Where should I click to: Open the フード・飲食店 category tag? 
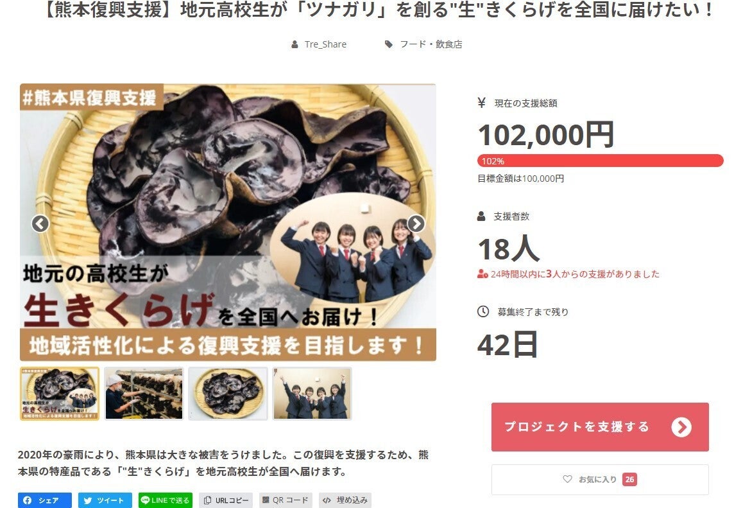[431, 44]
